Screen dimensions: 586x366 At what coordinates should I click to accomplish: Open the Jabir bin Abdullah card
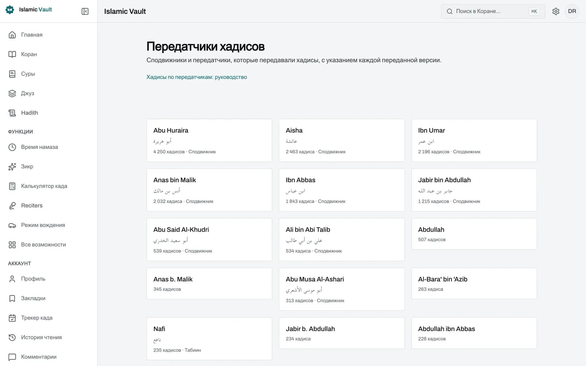coord(474,190)
